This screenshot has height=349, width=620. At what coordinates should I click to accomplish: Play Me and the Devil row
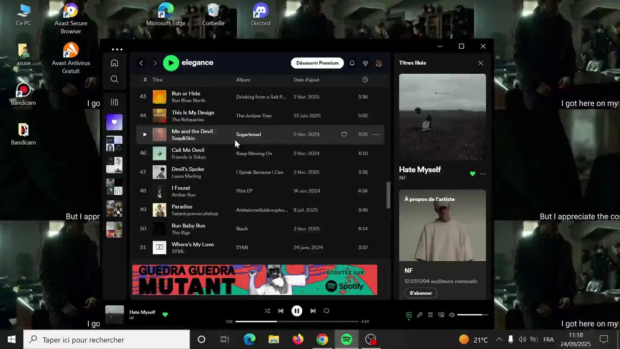144,134
